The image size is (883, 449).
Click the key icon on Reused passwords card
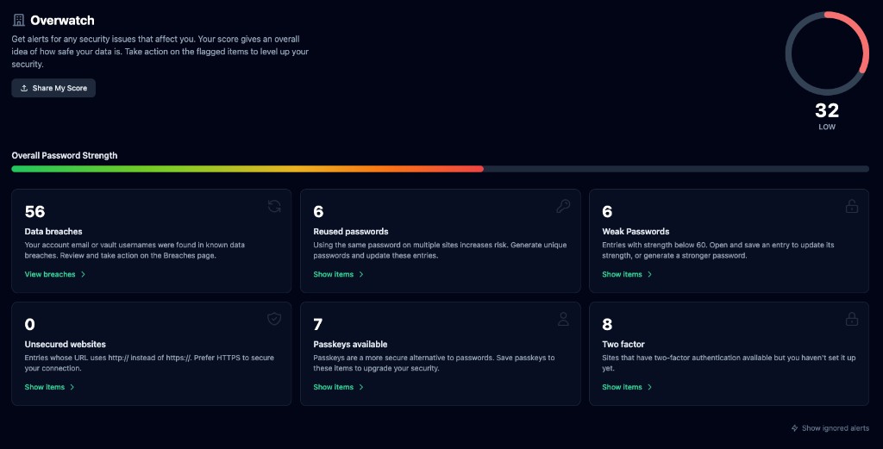coord(563,206)
